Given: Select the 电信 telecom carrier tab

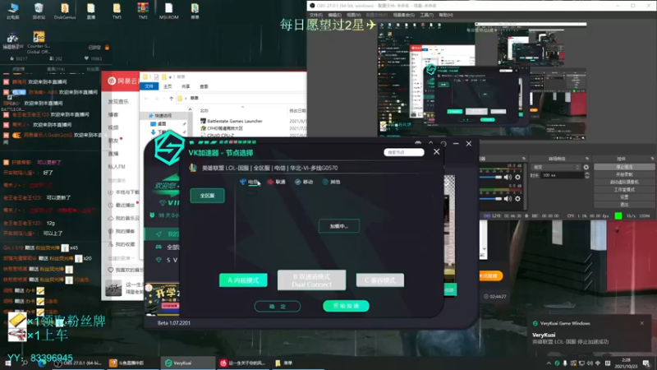Looking at the screenshot, I should coord(250,182).
